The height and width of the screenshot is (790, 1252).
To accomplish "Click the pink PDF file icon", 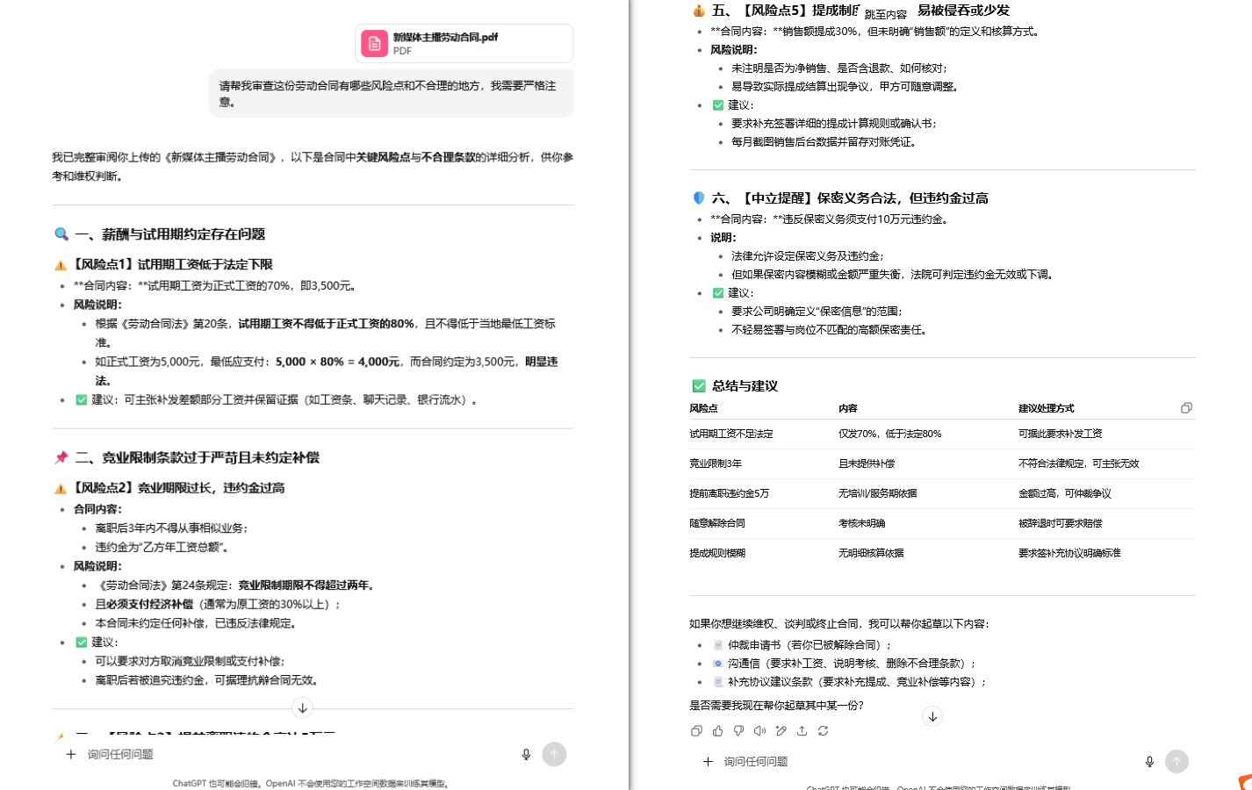I will point(375,44).
